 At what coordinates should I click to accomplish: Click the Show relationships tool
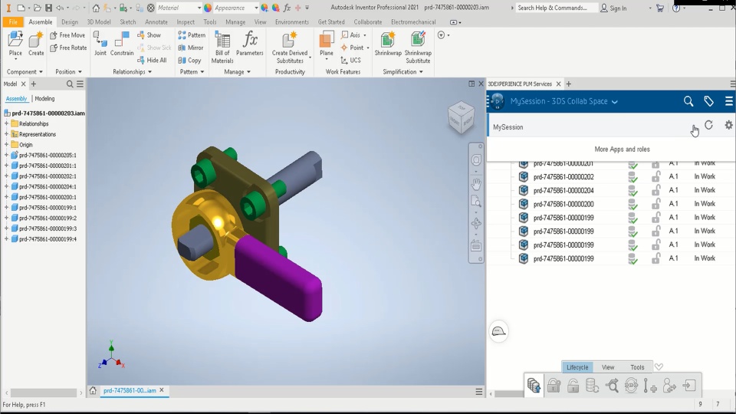149,35
